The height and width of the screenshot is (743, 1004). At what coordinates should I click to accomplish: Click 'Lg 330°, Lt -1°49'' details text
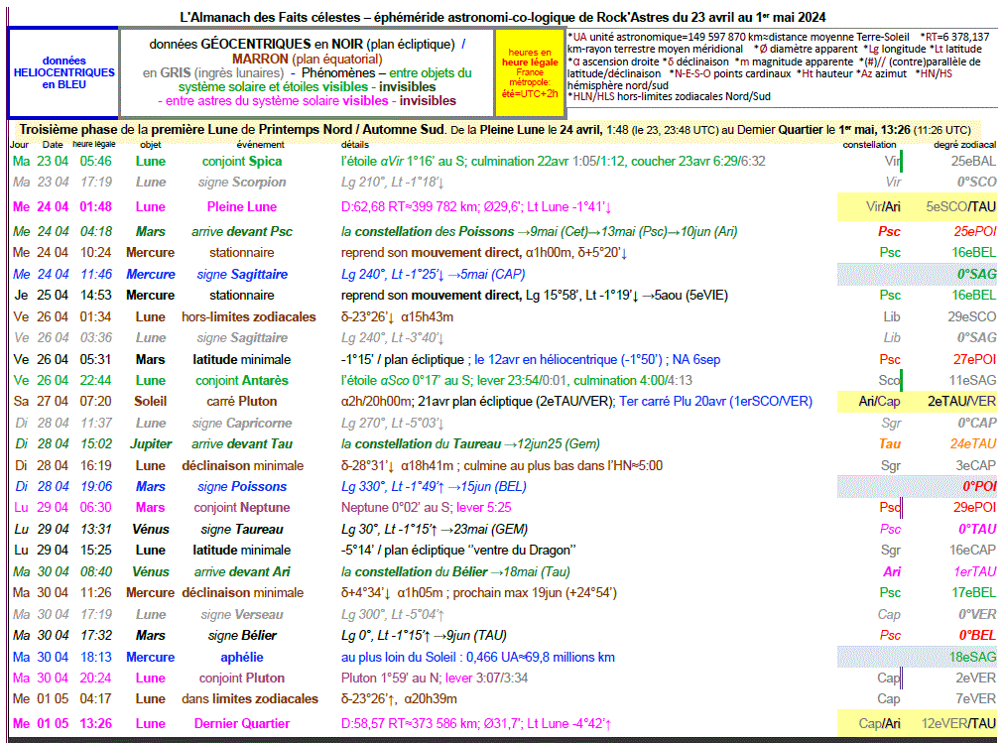click(x=393, y=486)
